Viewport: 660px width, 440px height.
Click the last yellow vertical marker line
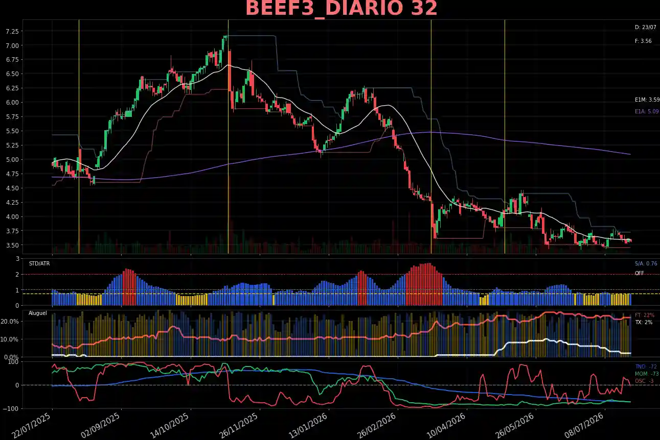click(x=505, y=137)
